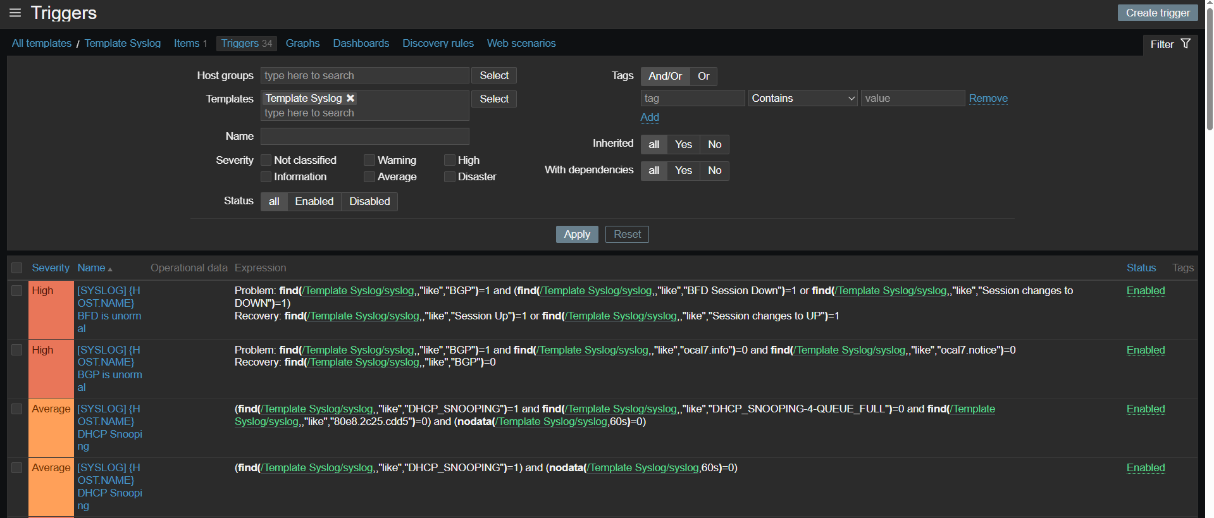Check the Not classified severity box
The image size is (1214, 518).
(266, 160)
